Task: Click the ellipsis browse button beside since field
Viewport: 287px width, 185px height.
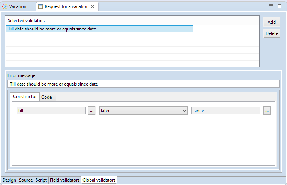Action: click(x=267, y=111)
